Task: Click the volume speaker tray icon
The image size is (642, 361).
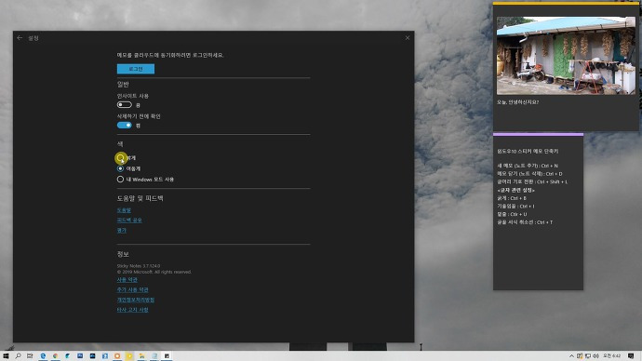Action: (596, 356)
